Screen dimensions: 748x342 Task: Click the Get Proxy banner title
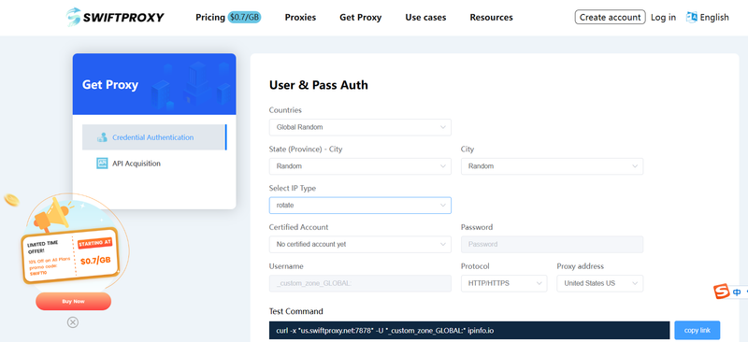click(110, 84)
